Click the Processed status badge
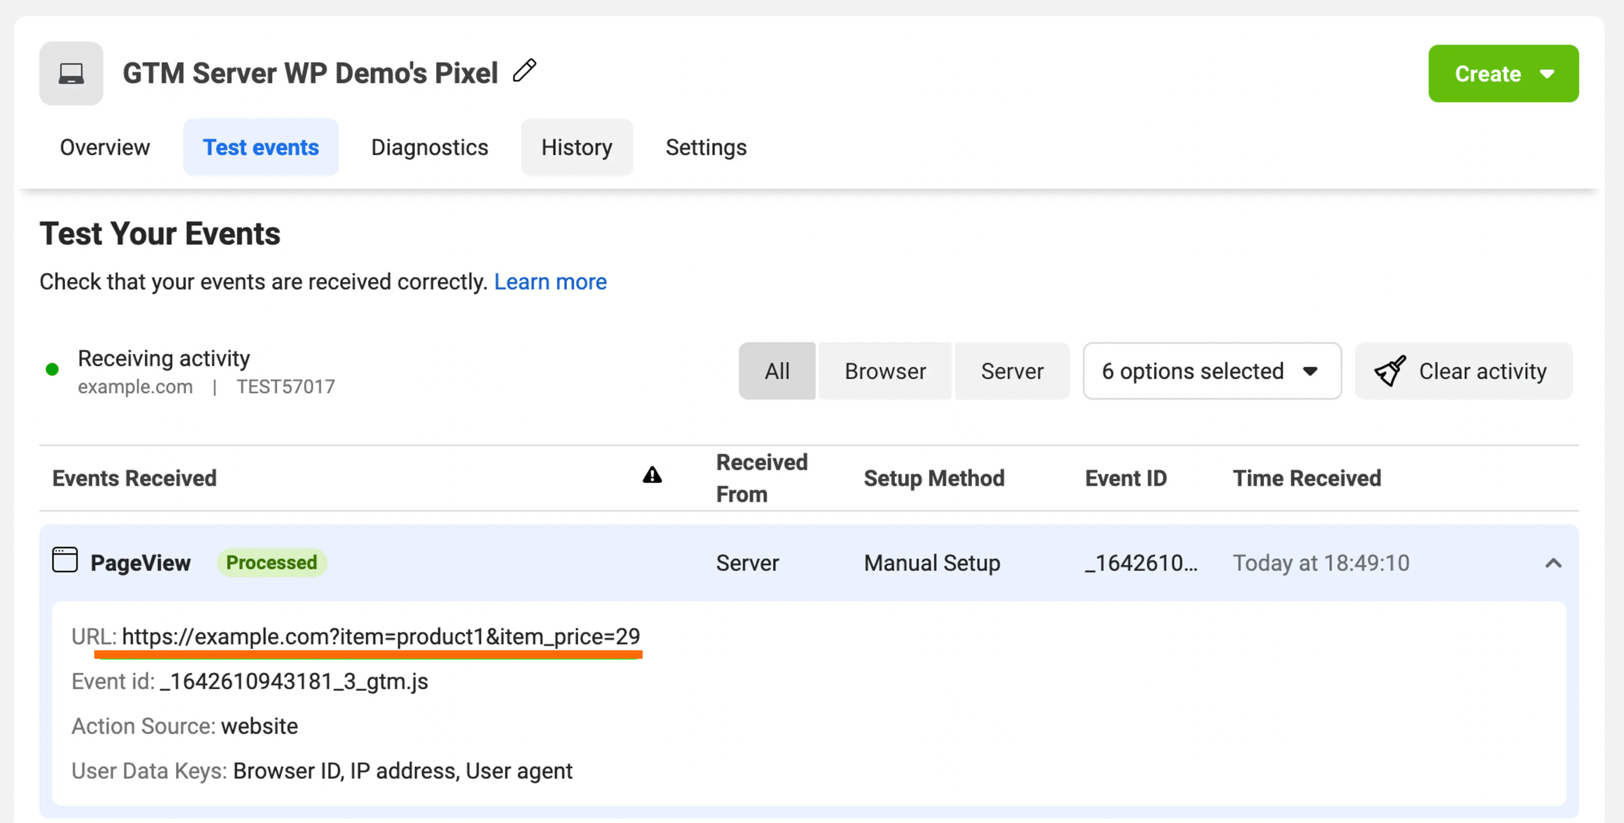This screenshot has width=1624, height=823. [272, 563]
